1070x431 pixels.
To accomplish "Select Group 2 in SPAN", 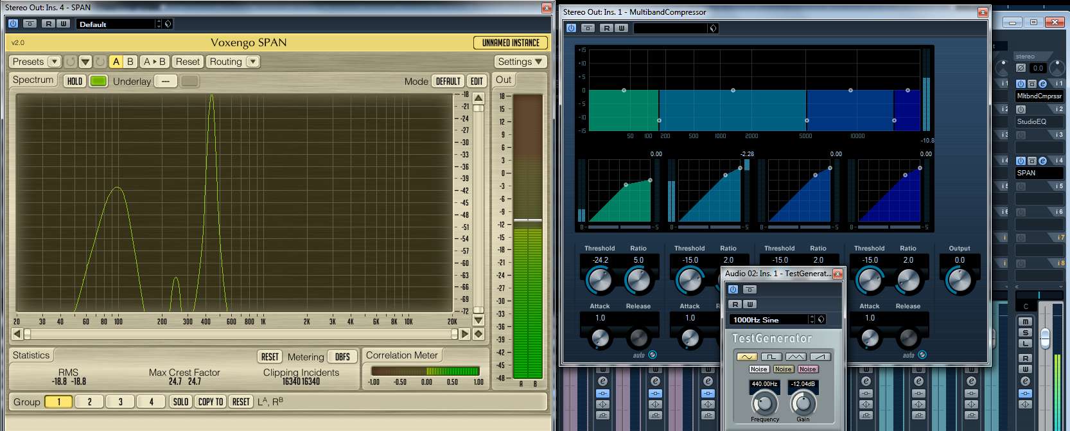I will (89, 402).
